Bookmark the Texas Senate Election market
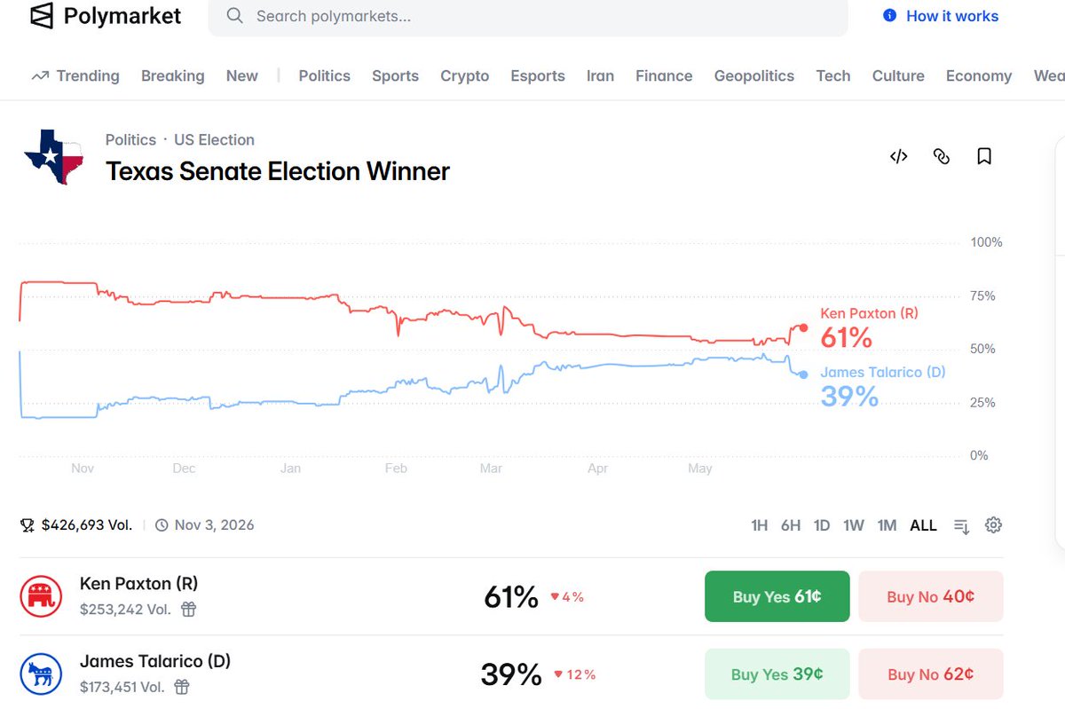Screen dimensions: 1065x709 tap(984, 156)
